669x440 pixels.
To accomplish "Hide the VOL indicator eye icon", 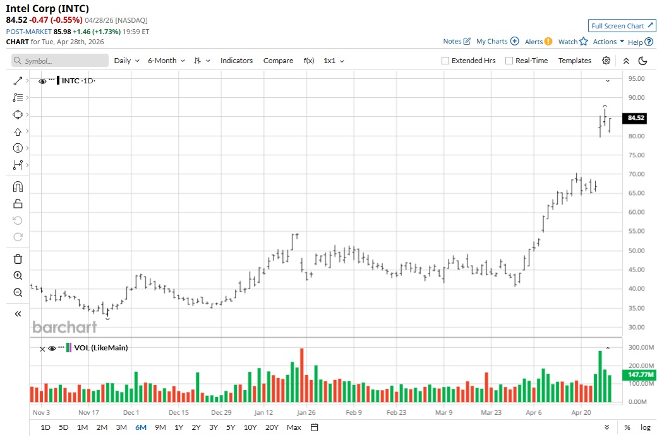I will point(52,348).
